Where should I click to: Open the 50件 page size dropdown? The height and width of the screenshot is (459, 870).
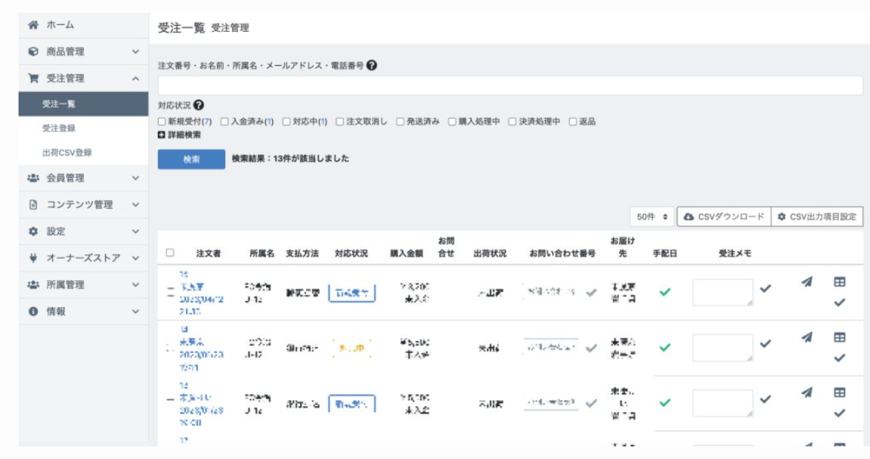pos(652,217)
